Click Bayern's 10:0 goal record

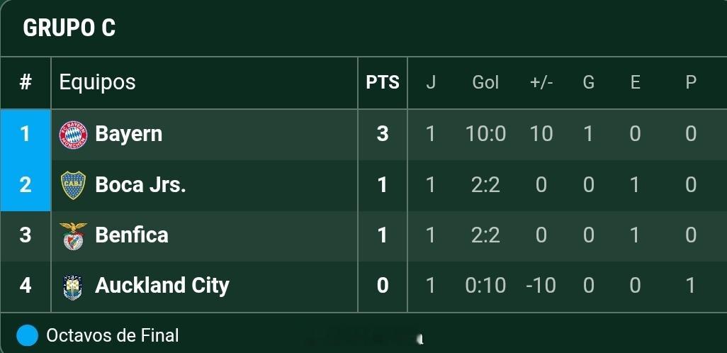click(x=485, y=134)
